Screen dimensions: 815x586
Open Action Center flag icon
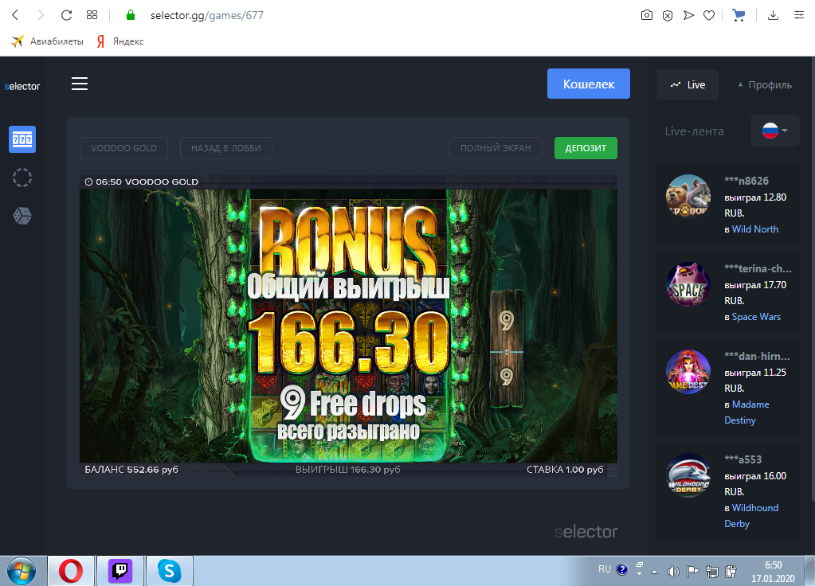[x=692, y=572]
